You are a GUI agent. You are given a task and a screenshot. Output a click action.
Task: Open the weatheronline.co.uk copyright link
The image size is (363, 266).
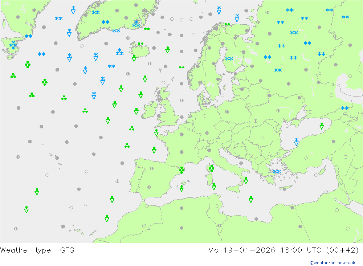[x=333, y=263]
